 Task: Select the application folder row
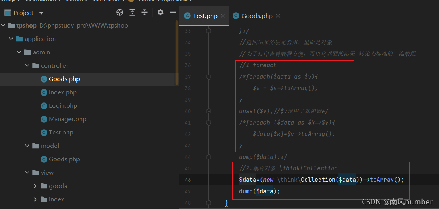coord(88,39)
